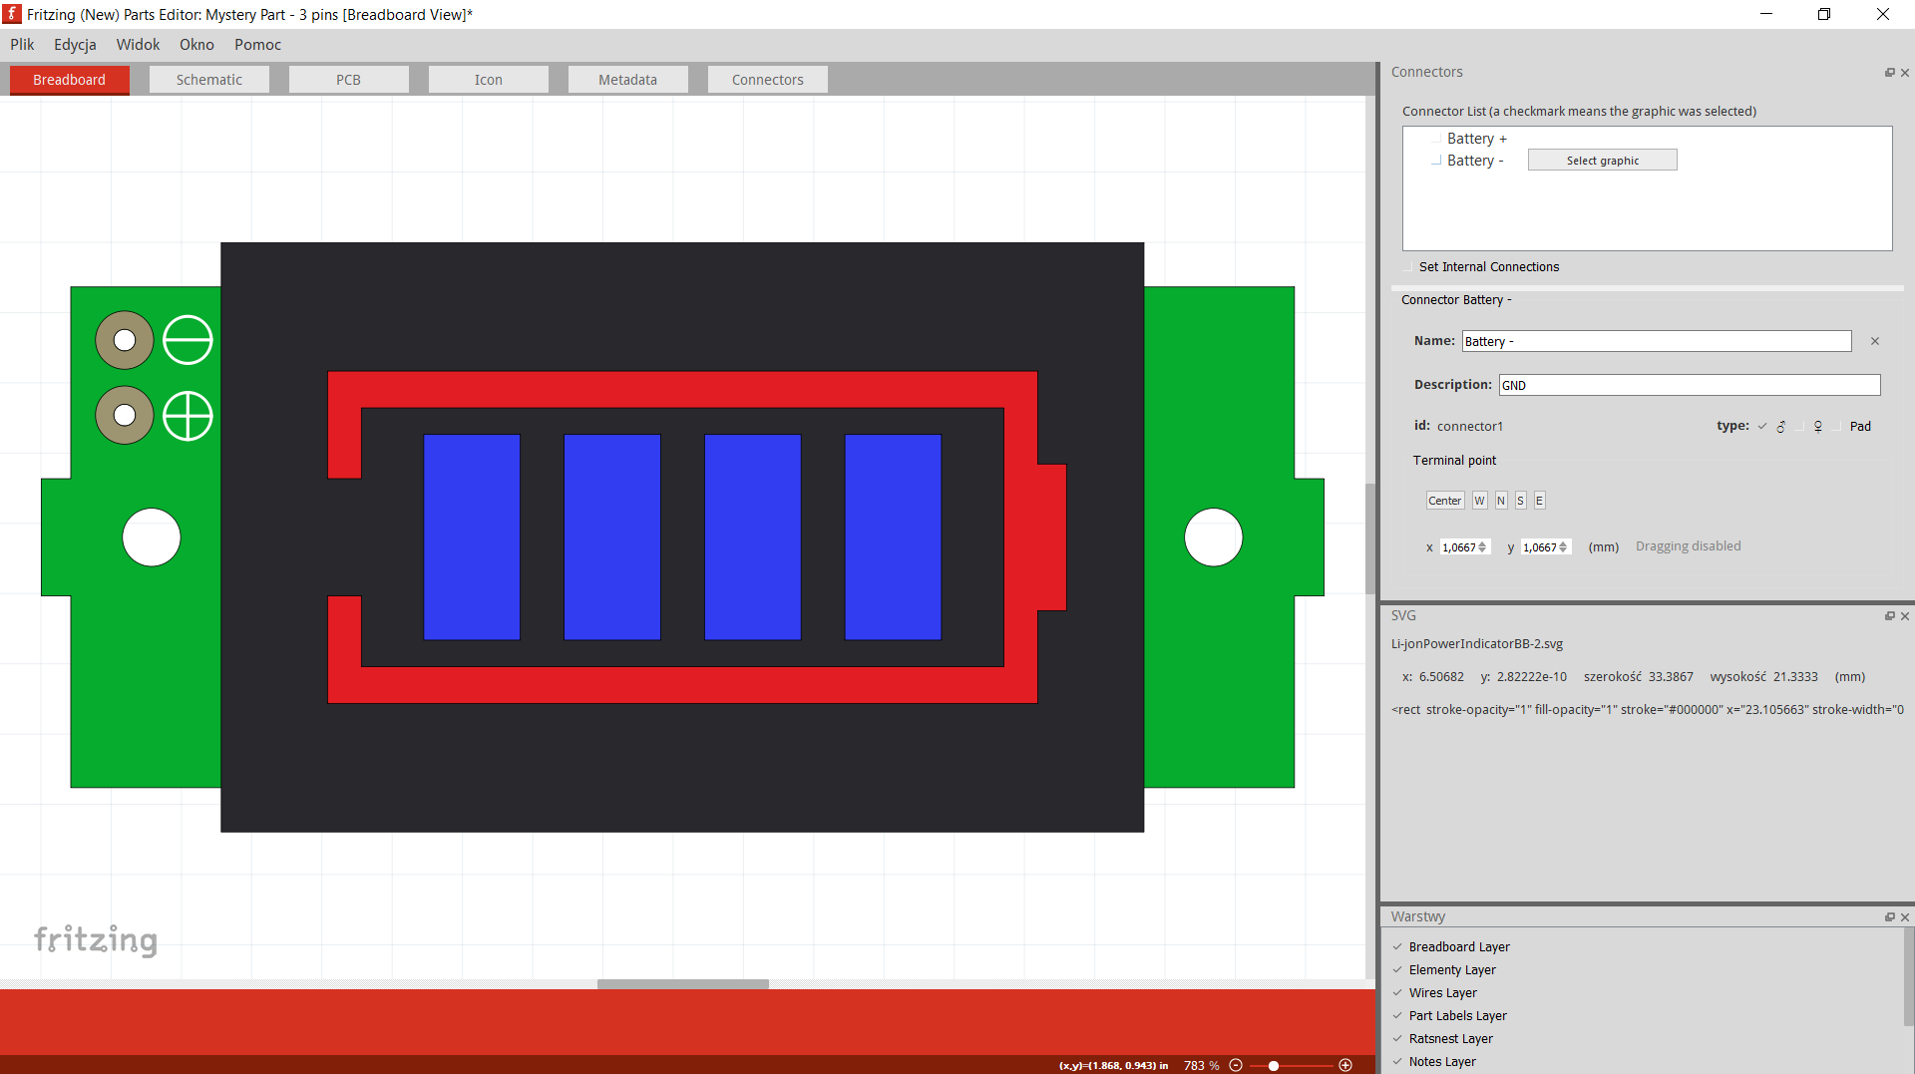This screenshot has width=1915, height=1074.
Task: Set terminal point to Center
Action: click(1444, 501)
